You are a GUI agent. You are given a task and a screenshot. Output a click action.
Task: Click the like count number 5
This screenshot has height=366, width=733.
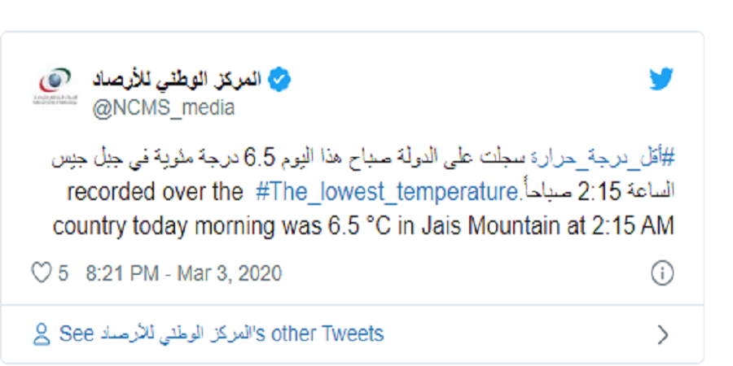point(63,273)
